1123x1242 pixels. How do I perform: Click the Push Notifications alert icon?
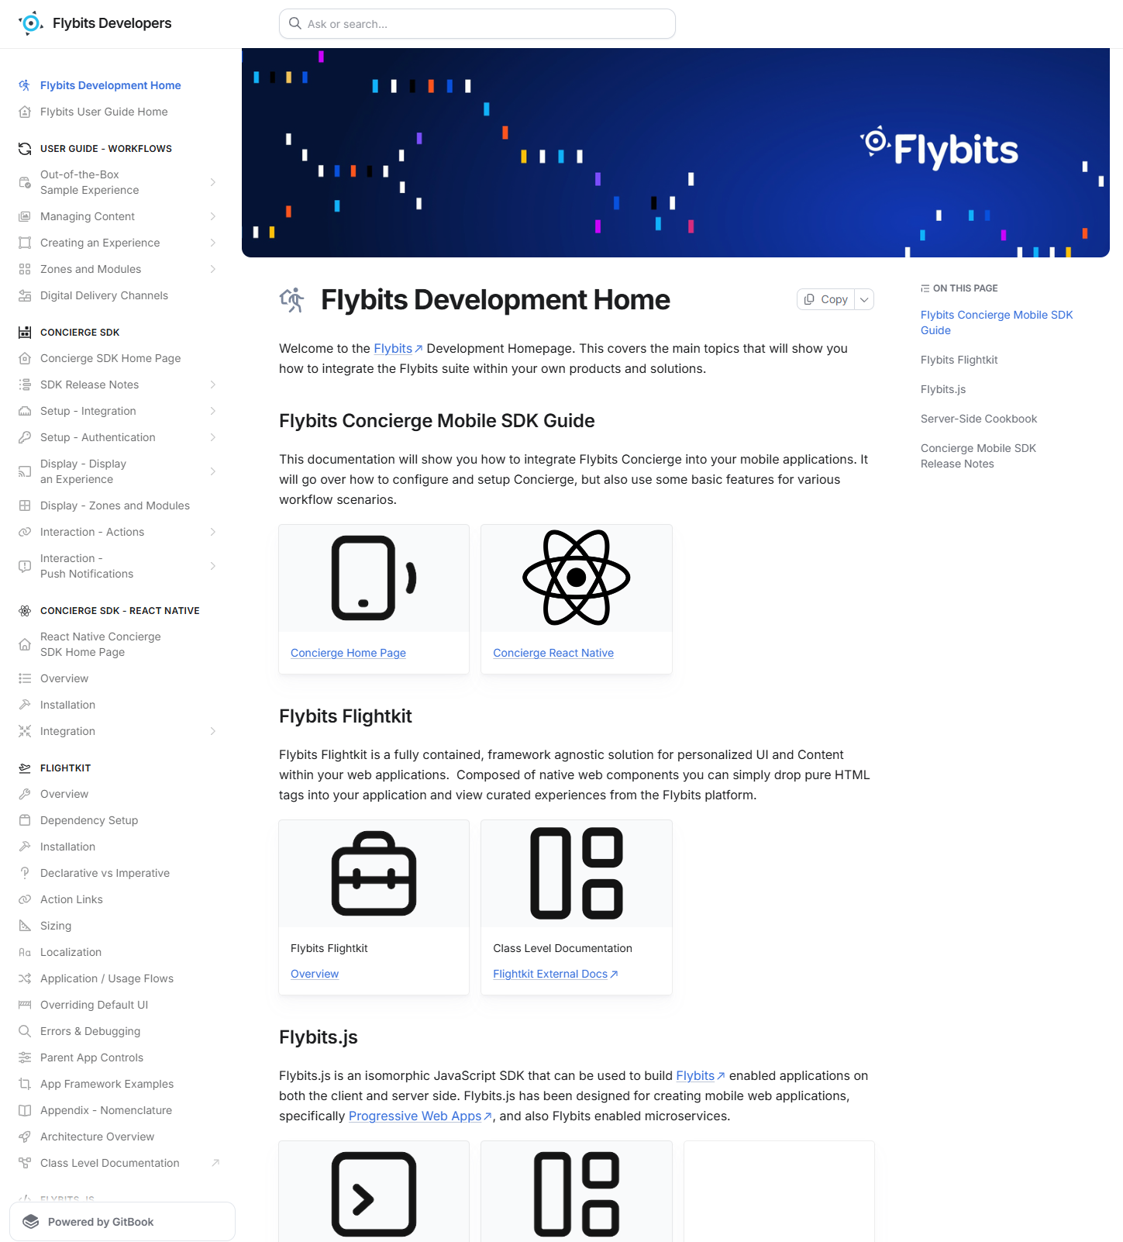pos(25,566)
